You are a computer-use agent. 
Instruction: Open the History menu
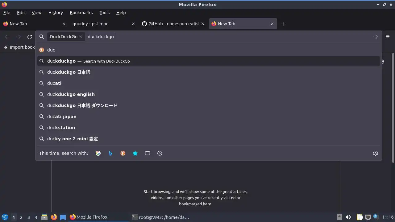click(x=56, y=13)
